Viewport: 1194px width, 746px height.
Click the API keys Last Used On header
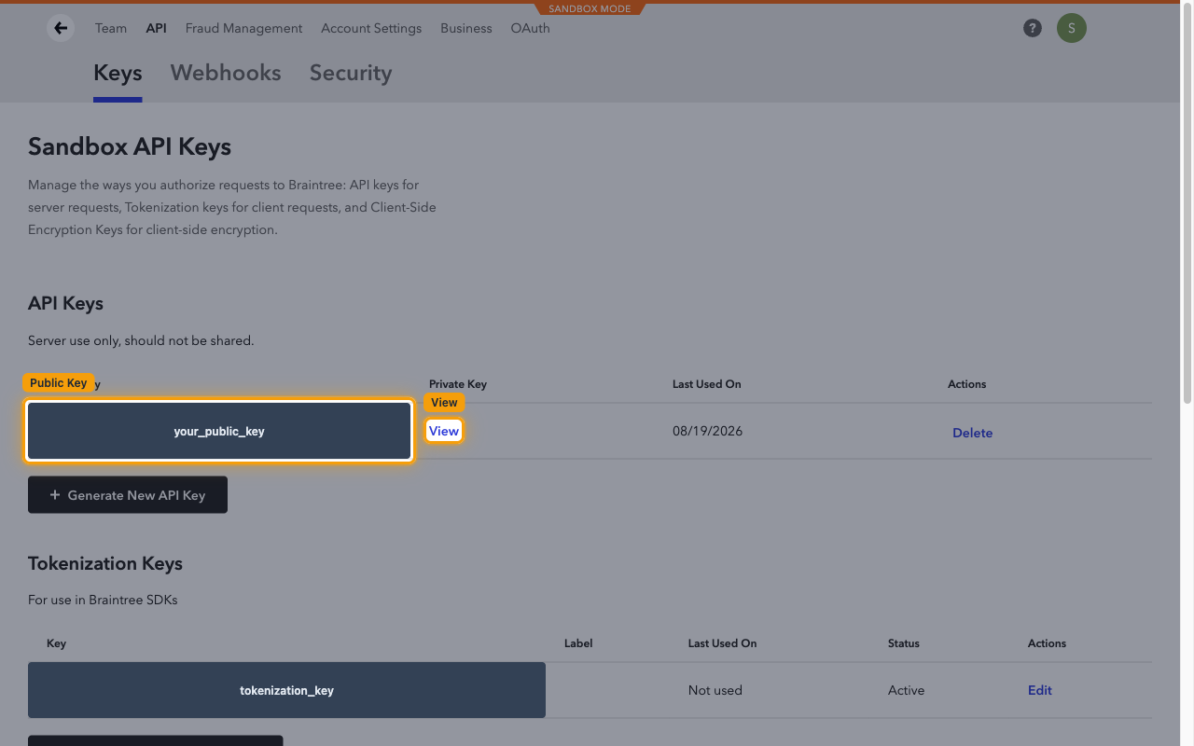[x=707, y=384]
